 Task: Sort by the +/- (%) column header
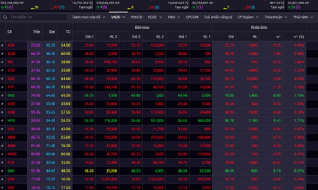point(298,37)
